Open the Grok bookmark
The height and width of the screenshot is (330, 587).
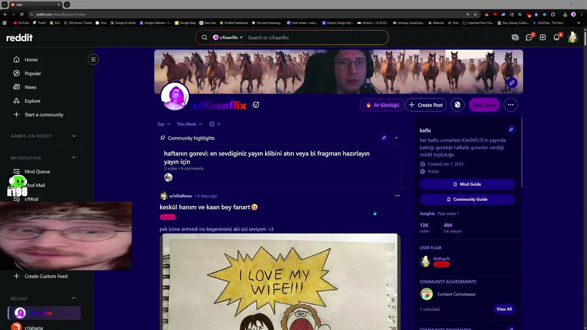[x=453, y=23]
